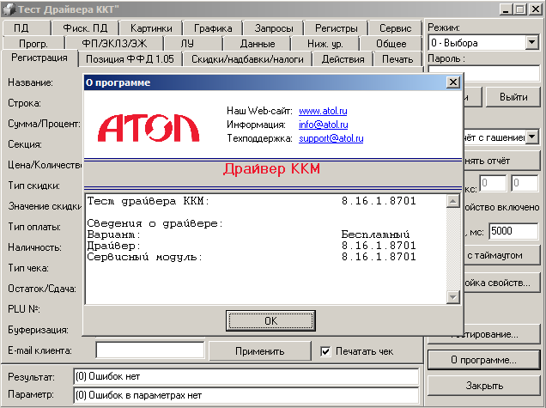
Task: Click the E-mail клиента input field
Action: pyautogui.click(x=150, y=350)
